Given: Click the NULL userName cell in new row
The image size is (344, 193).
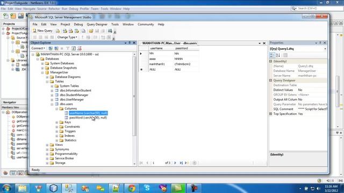Looking at the screenshot, I should coord(161,69).
